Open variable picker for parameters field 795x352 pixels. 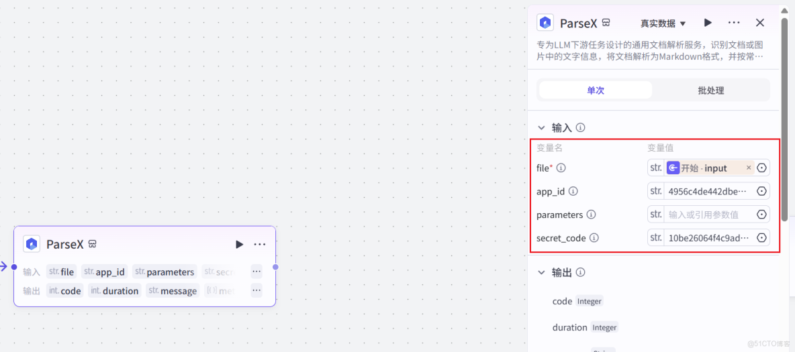click(761, 215)
